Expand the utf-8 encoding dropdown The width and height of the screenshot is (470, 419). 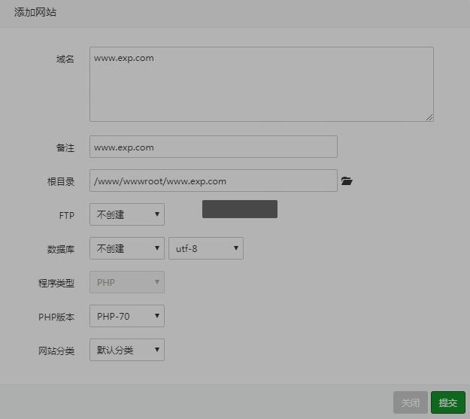click(206, 248)
